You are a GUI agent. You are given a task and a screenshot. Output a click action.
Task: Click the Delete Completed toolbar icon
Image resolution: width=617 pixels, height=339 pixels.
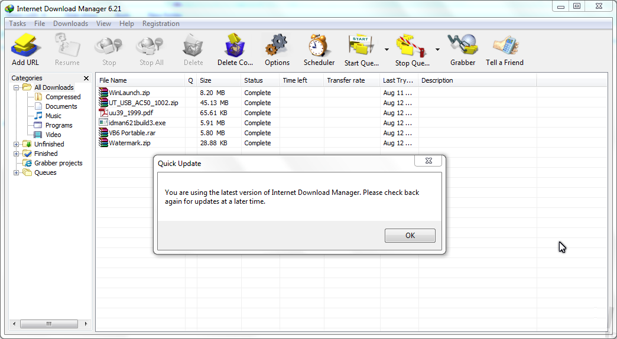(x=235, y=45)
